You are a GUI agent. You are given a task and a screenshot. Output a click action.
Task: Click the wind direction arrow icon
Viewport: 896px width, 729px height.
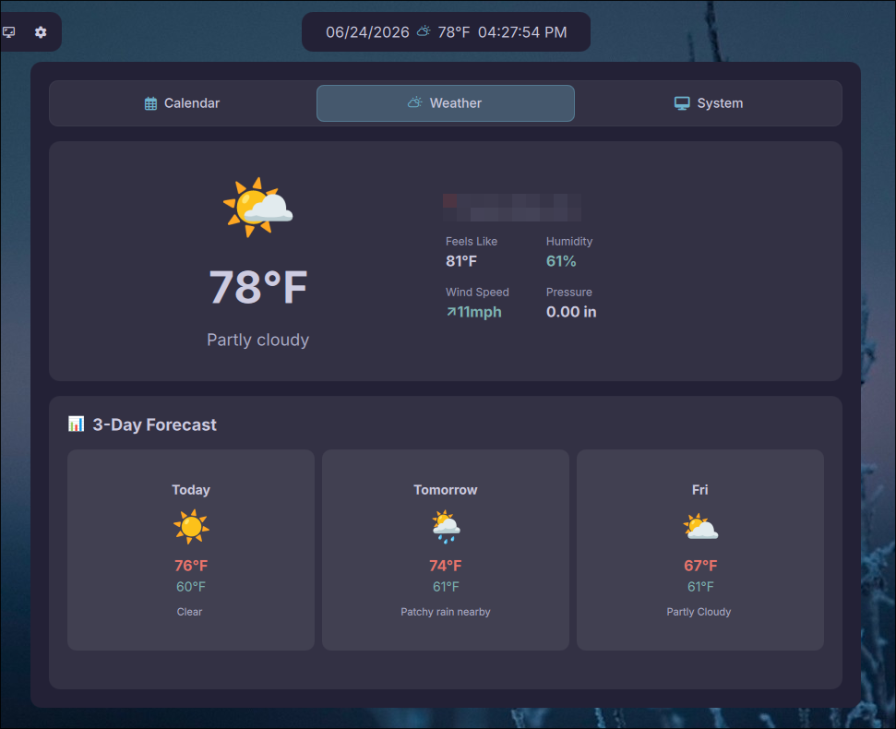(x=451, y=312)
